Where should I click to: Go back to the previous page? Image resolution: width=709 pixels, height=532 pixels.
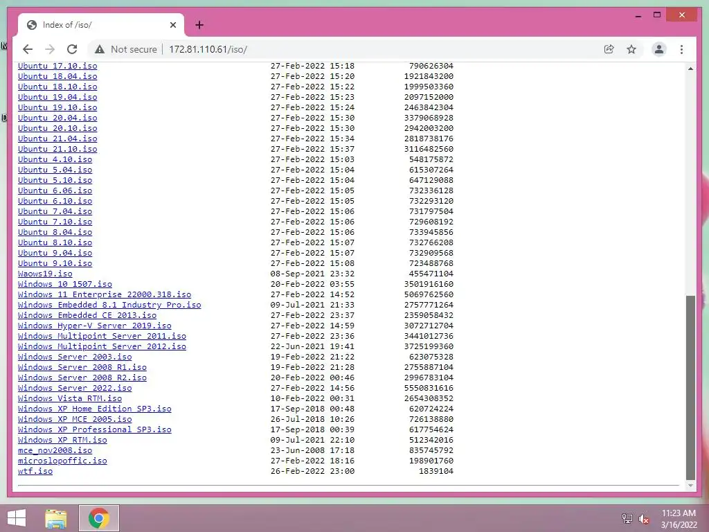coord(28,49)
